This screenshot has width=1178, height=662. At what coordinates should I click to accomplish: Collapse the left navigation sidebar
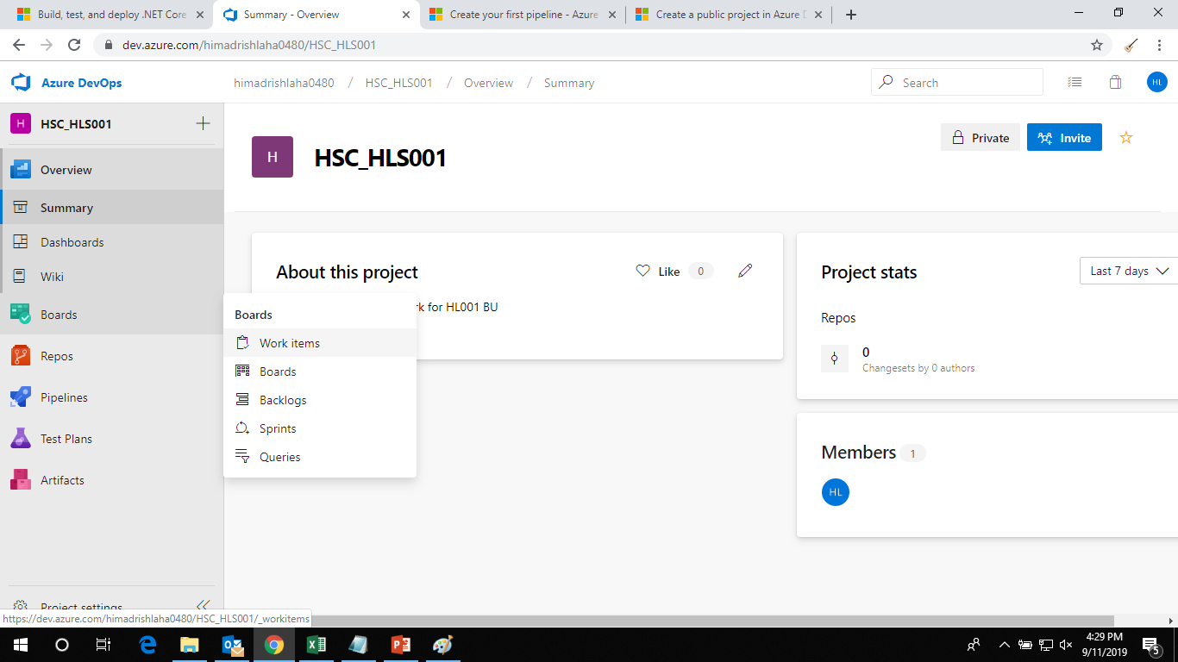204,604
